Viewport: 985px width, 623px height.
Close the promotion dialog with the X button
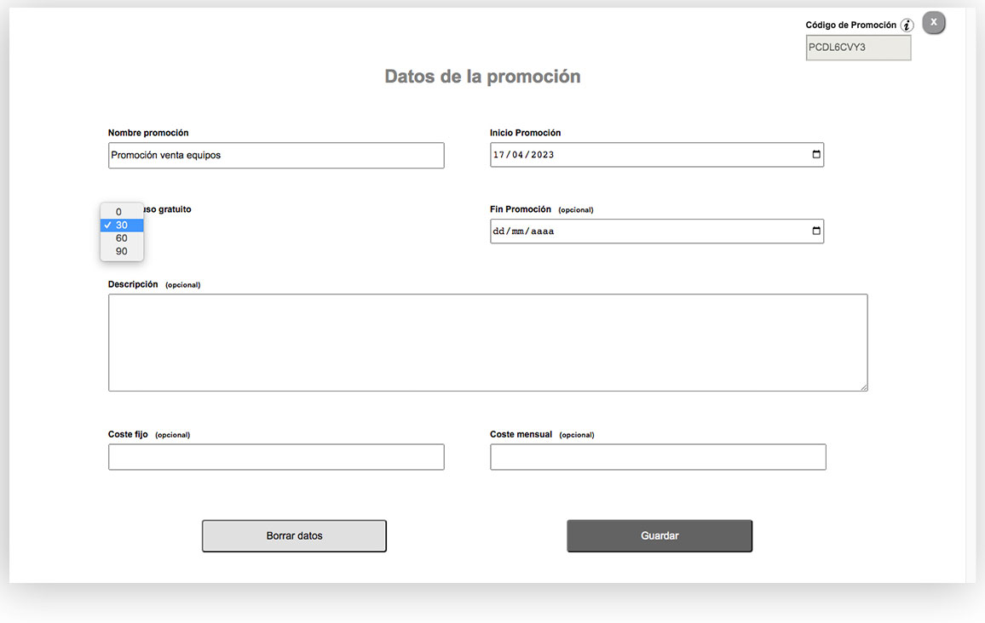[934, 23]
